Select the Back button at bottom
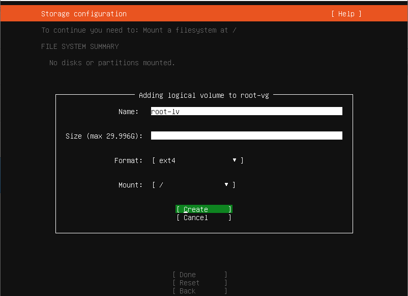Screen dimensions: 408x296 199,291
